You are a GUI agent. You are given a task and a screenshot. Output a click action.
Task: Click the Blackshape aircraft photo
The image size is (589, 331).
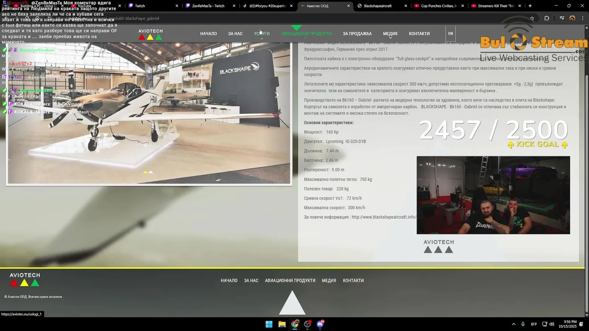149,113
